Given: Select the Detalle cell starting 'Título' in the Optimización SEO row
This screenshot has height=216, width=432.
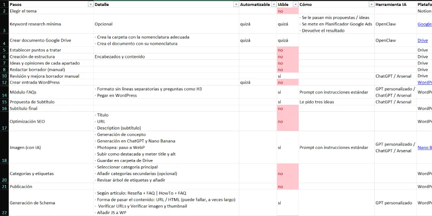Looking at the screenshot, I should 166,122.
